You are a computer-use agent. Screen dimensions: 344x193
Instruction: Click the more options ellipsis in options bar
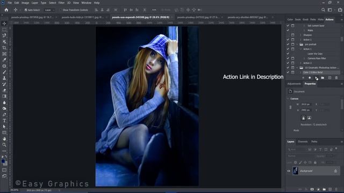pos(154,10)
